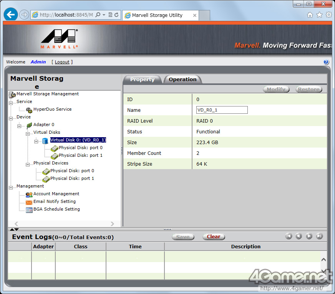Click the tree panel horizontal scrollbar right arrow
The width and height of the screenshot is (335, 294).
[x=112, y=224]
